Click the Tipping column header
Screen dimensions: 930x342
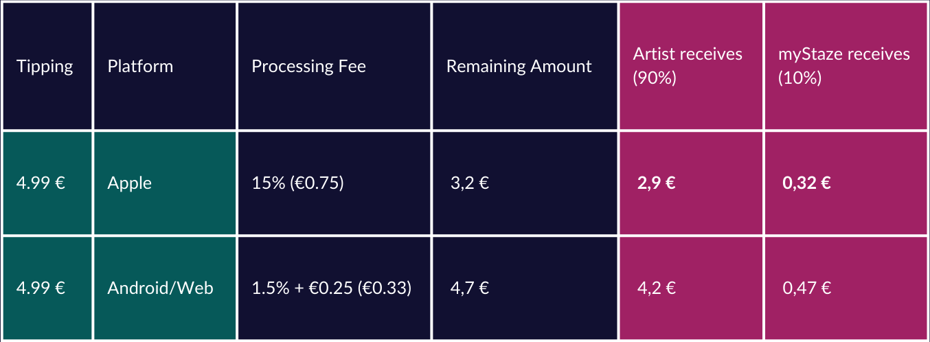(x=47, y=66)
